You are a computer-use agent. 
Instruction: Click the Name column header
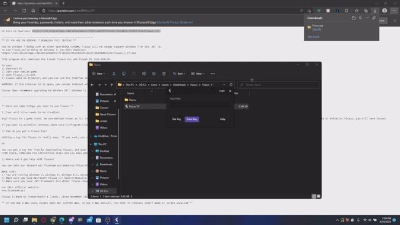[x=131, y=93]
